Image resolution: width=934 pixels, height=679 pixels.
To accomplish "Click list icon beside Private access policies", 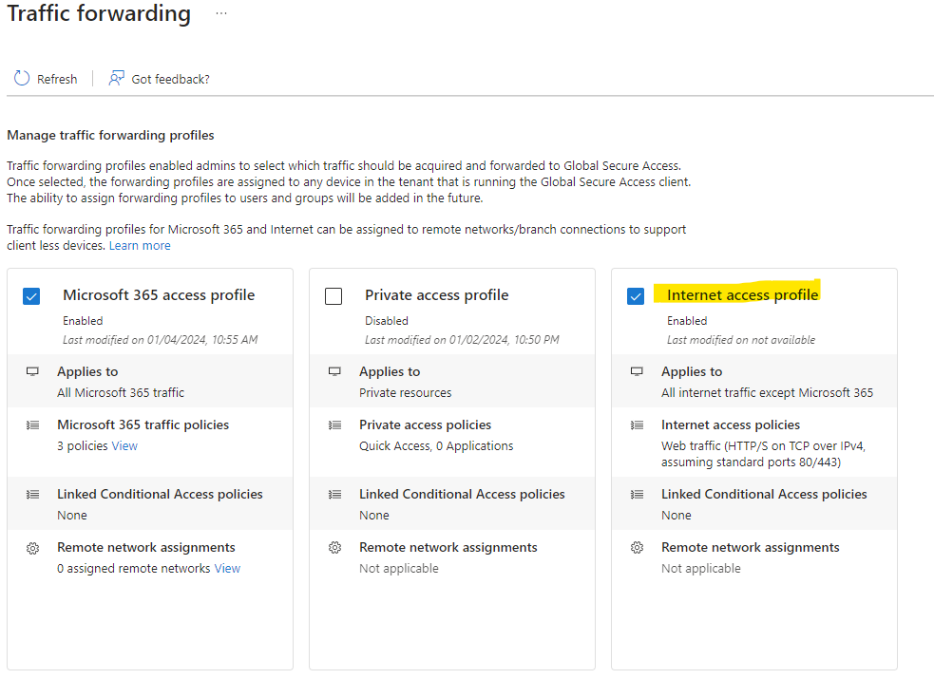I will 334,424.
